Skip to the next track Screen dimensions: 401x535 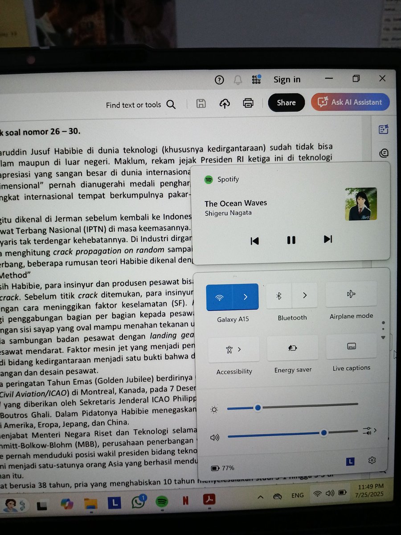click(328, 239)
